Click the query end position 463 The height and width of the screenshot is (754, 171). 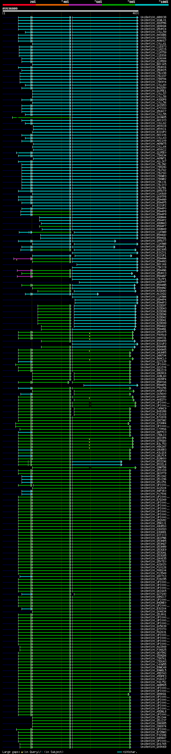[x=135, y=13]
